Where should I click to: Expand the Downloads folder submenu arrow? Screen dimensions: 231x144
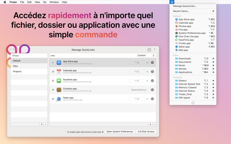tap(213, 58)
